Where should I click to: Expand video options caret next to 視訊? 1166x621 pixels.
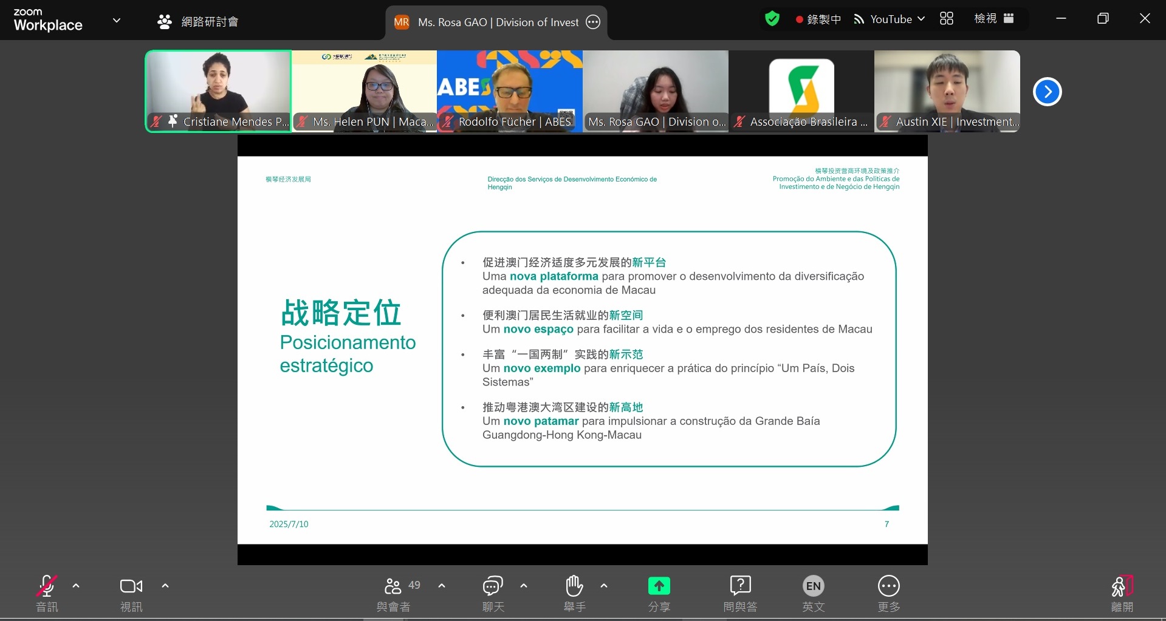click(165, 586)
